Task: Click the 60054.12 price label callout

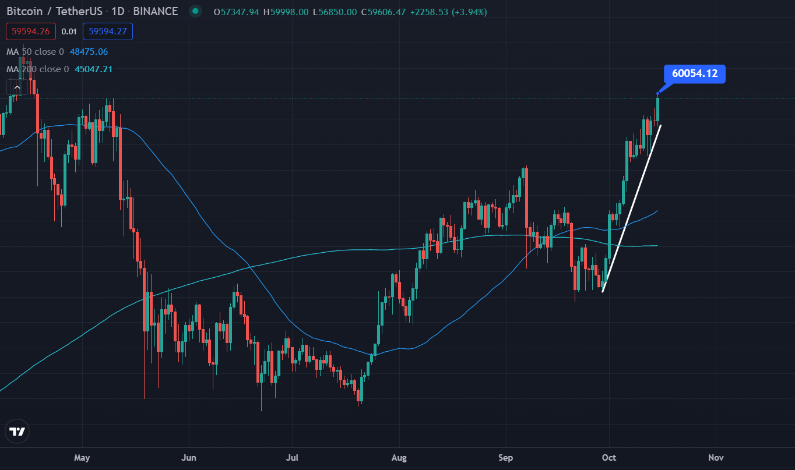Action: pyautogui.click(x=694, y=73)
